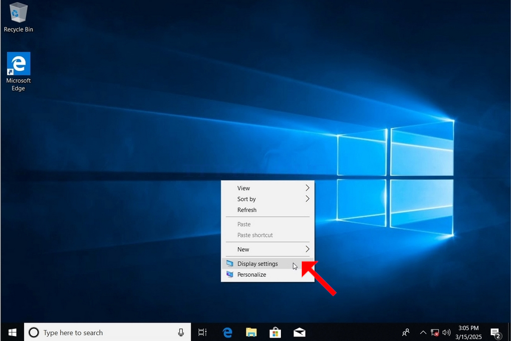The image size is (511, 341).
Task: Open File Explorer from the taskbar
Action: [252, 333]
